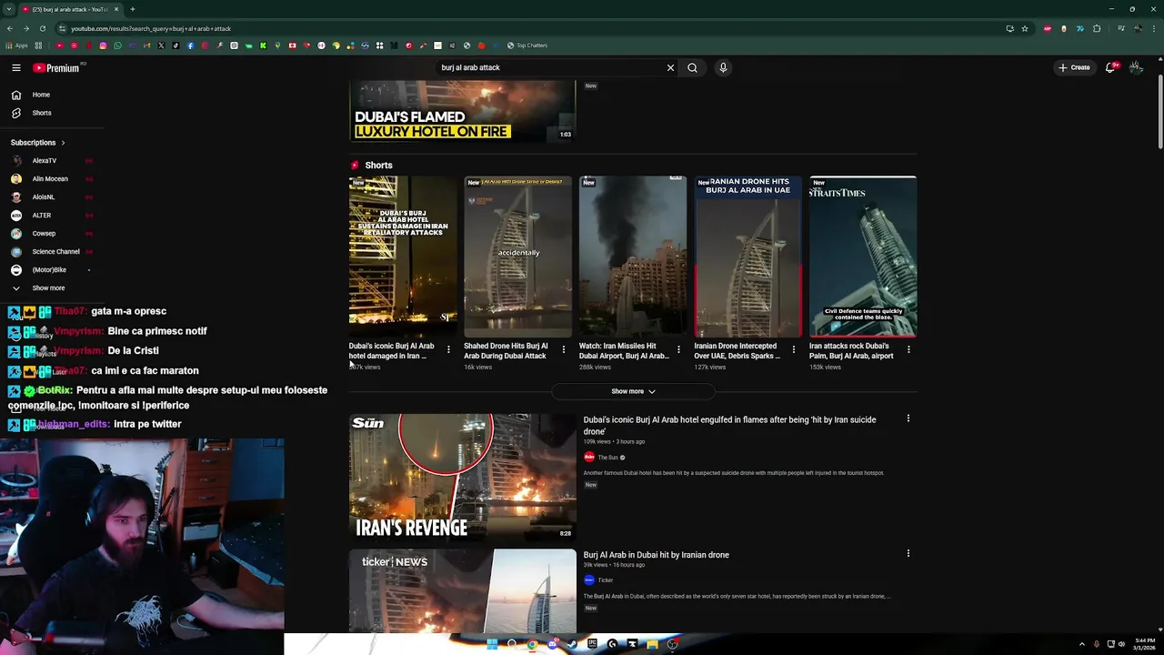Expand the Subscriptions section header
The height and width of the screenshot is (655, 1164).
tap(37, 142)
